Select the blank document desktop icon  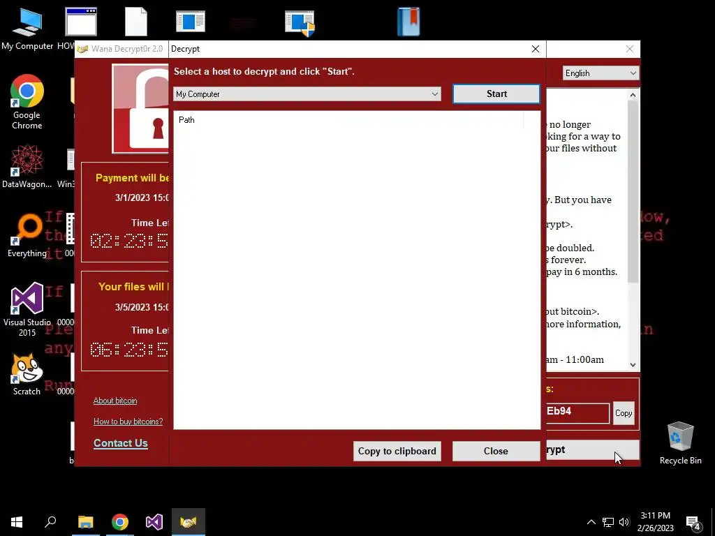click(x=136, y=22)
